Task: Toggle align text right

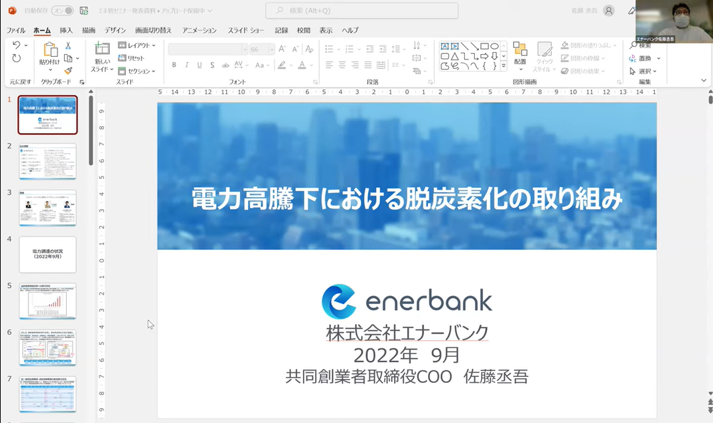Action: pyautogui.click(x=355, y=65)
